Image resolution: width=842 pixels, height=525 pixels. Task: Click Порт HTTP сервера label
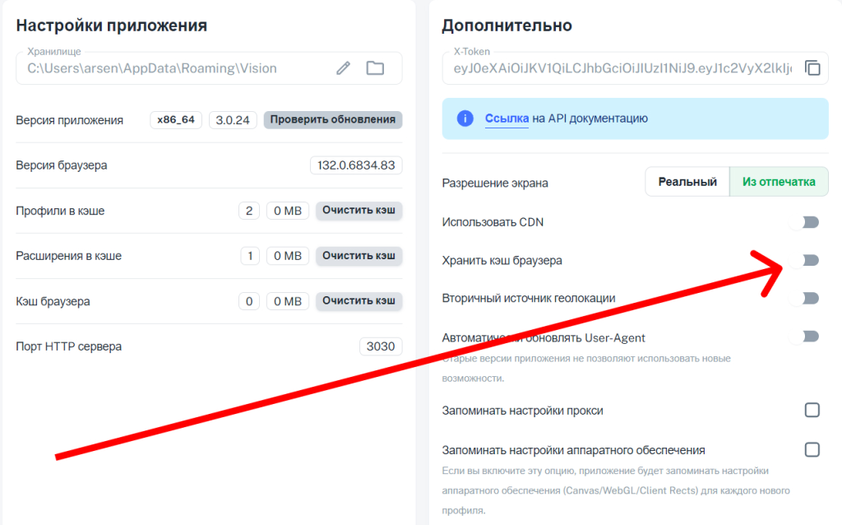[69, 346]
